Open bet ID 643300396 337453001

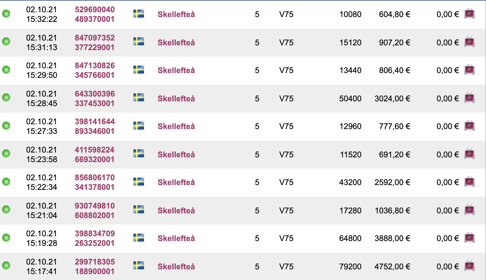pos(95,99)
